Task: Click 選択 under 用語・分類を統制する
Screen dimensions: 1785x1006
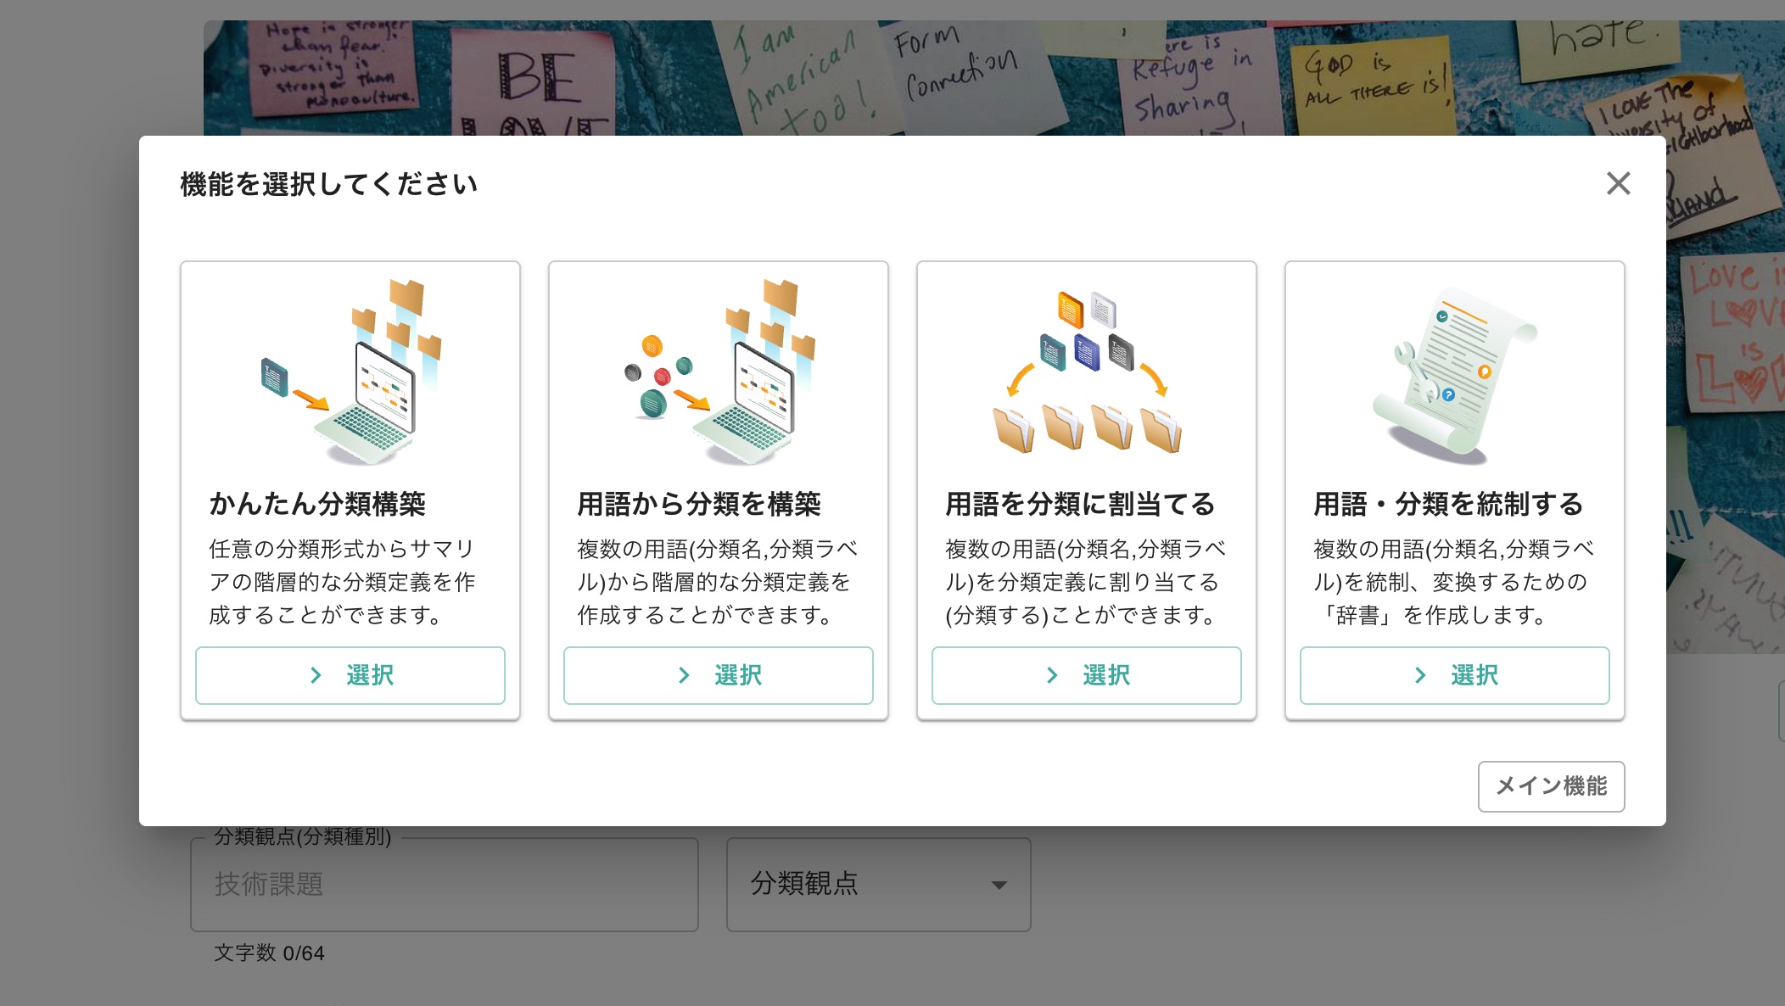Action: (1454, 675)
